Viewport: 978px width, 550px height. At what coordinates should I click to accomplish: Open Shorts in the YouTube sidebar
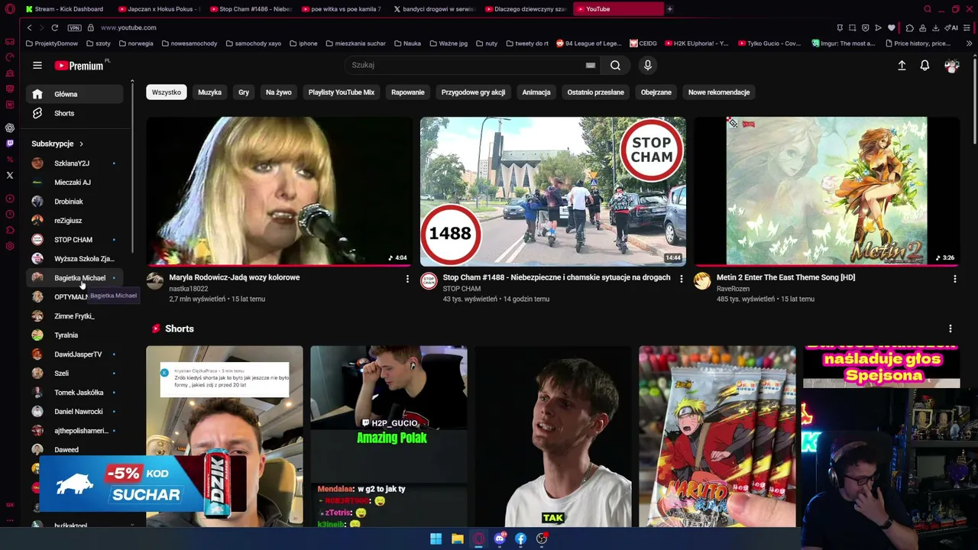coord(75,113)
